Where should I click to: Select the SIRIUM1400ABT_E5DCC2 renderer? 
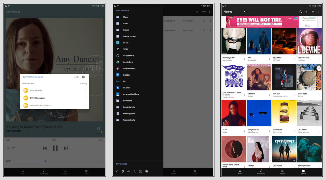pyautogui.click(x=54, y=106)
